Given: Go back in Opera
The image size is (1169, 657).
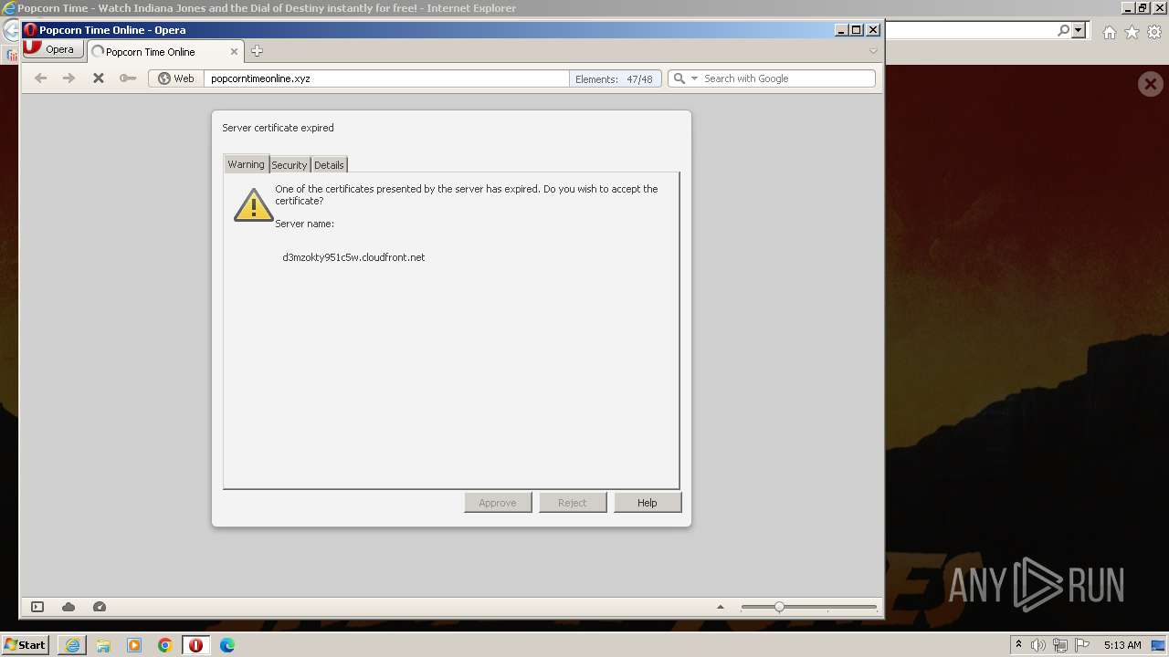Looking at the screenshot, I should click(x=40, y=78).
